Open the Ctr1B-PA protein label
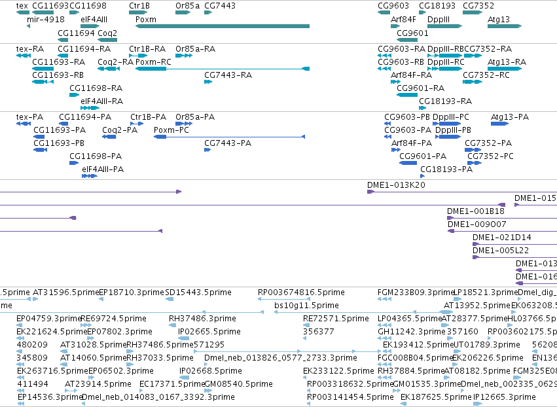Image resolution: width=557 pixels, height=407 pixels. pos(149,117)
